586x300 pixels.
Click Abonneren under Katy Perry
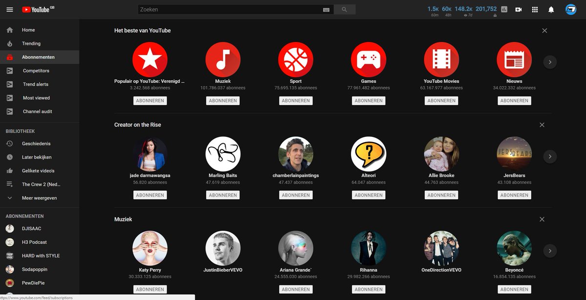tap(150, 289)
